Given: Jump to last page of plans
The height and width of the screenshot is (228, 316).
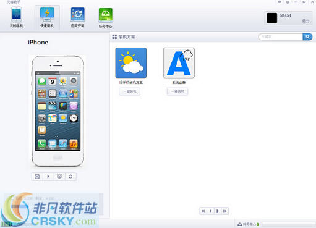Looking at the screenshot, I should point(224,211).
